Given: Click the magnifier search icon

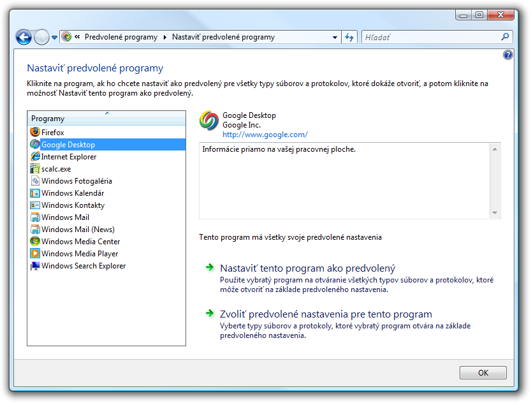Looking at the screenshot, I should [505, 36].
